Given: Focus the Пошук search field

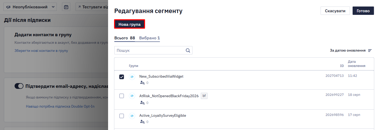Looking at the screenshot, I should coord(150,51).
